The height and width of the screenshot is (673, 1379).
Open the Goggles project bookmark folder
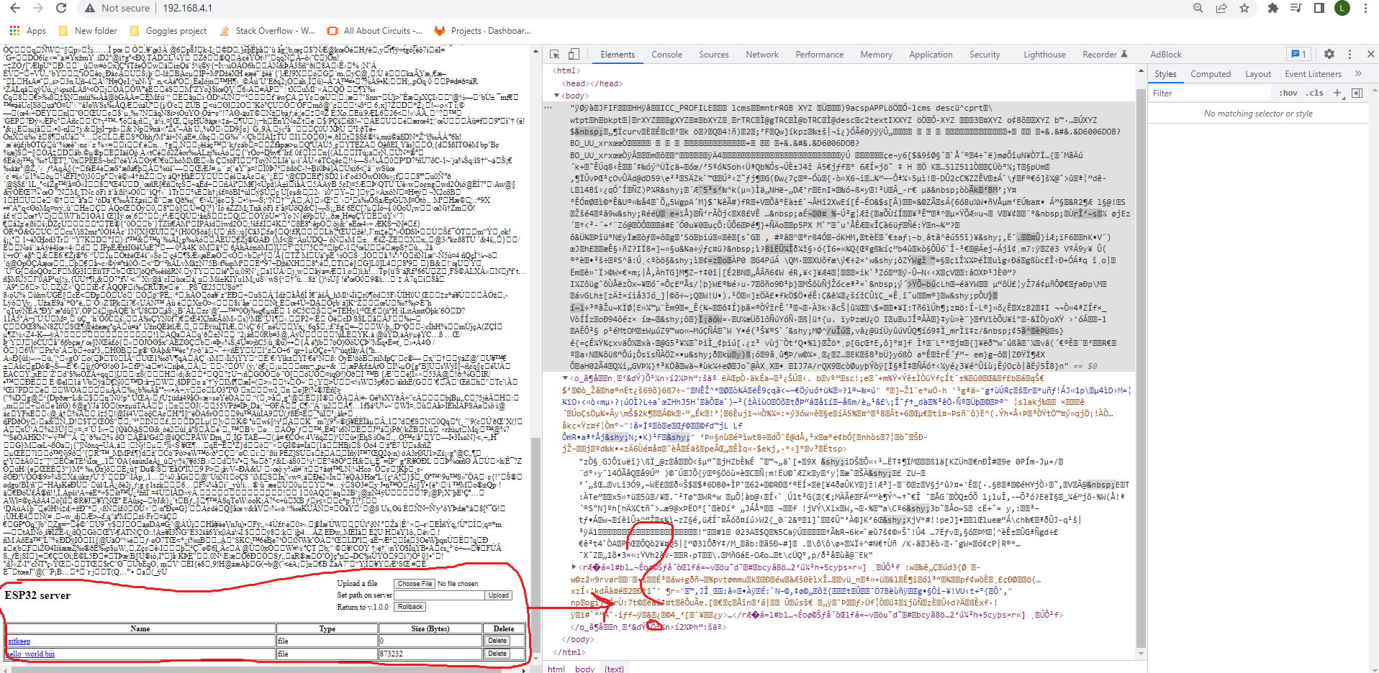point(168,31)
